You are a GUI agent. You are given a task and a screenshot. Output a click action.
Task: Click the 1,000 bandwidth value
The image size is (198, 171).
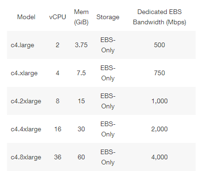(159, 101)
